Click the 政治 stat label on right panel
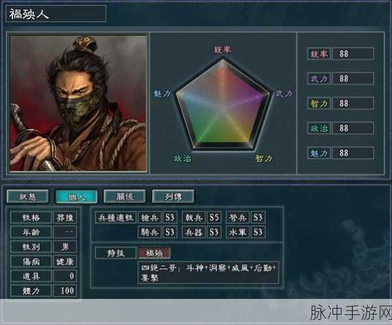The width and height of the screenshot is (392, 325). pyautogui.click(x=319, y=128)
